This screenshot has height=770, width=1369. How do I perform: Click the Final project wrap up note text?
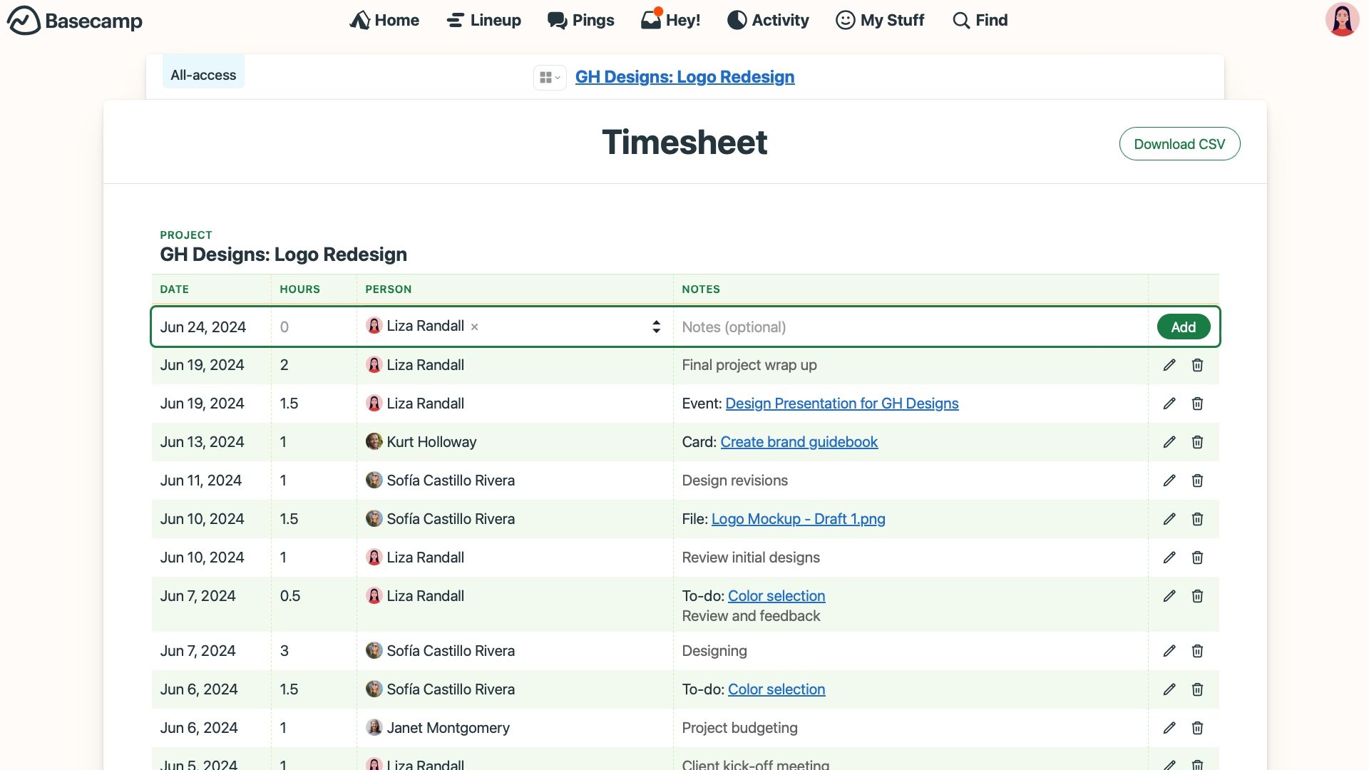749,365
